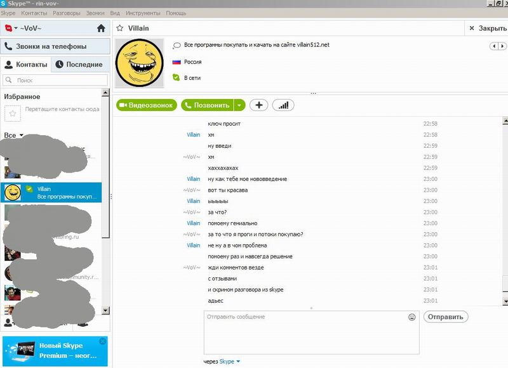Click the Russian flag icon next to Россия
The height and width of the screenshot is (368, 508).
177,62
